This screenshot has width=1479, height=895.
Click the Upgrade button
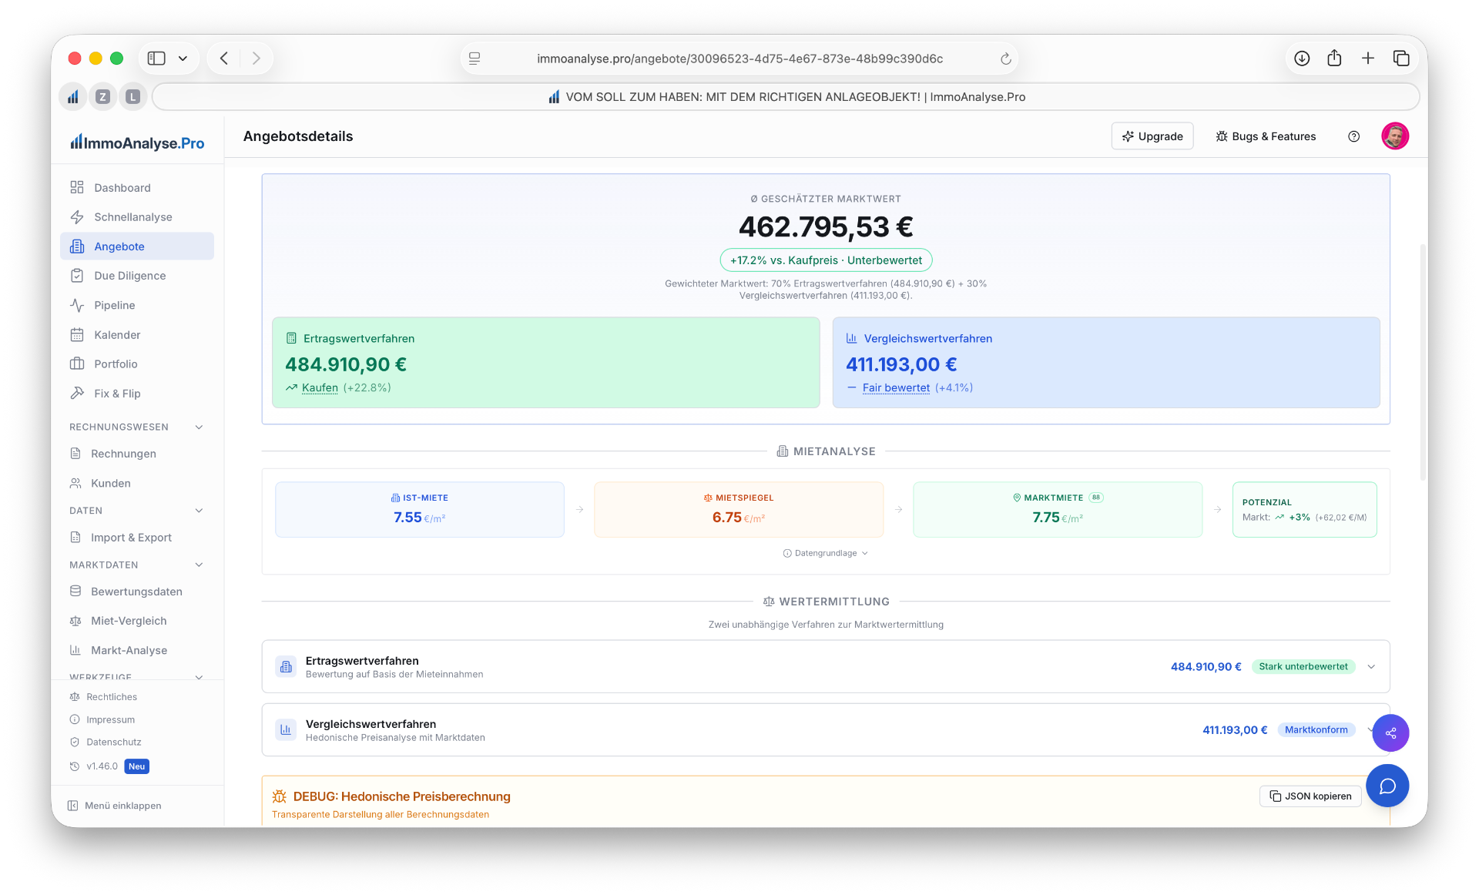(1152, 136)
